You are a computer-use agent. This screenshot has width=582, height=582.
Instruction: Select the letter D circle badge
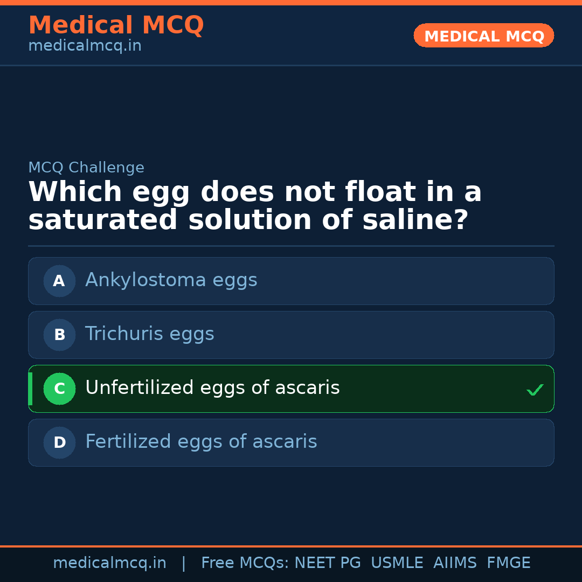[x=59, y=442]
